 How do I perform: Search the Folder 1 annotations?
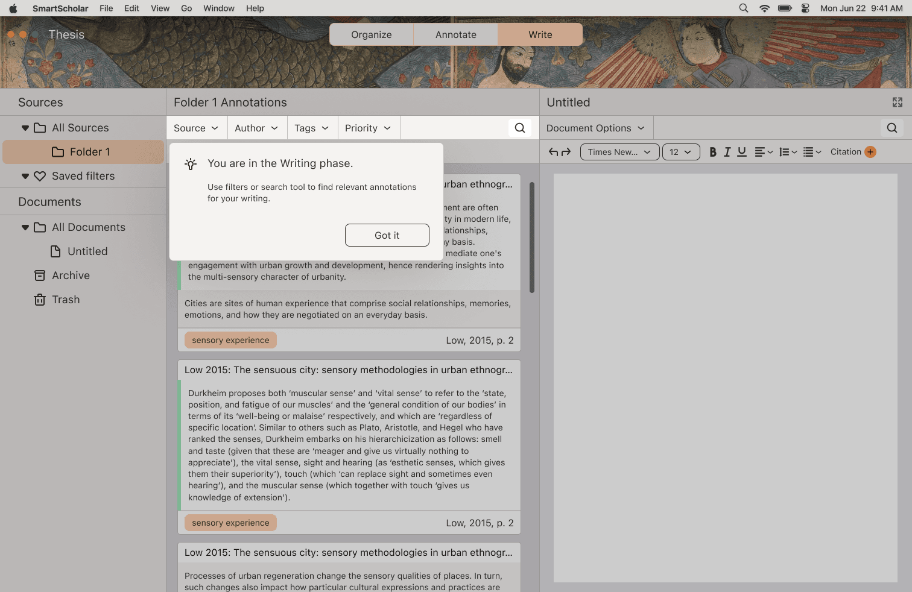[x=520, y=128]
